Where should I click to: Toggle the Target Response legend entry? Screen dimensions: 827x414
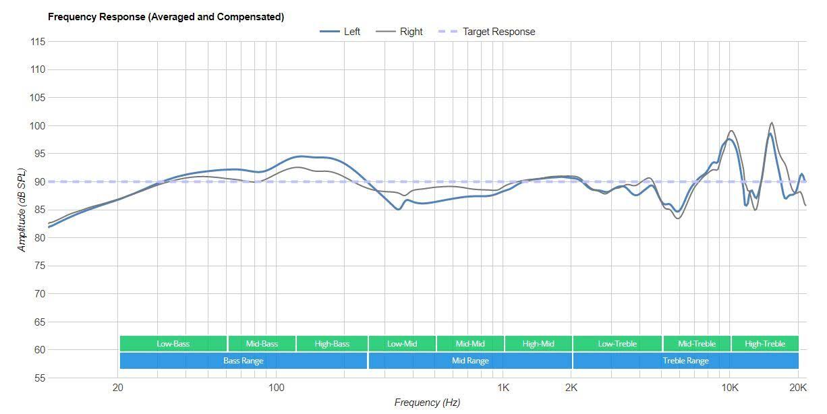coord(486,32)
